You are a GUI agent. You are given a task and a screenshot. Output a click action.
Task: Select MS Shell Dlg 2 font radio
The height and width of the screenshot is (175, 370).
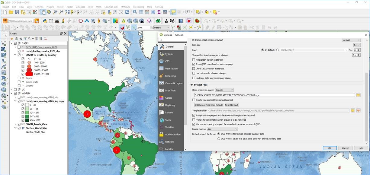point(278,50)
